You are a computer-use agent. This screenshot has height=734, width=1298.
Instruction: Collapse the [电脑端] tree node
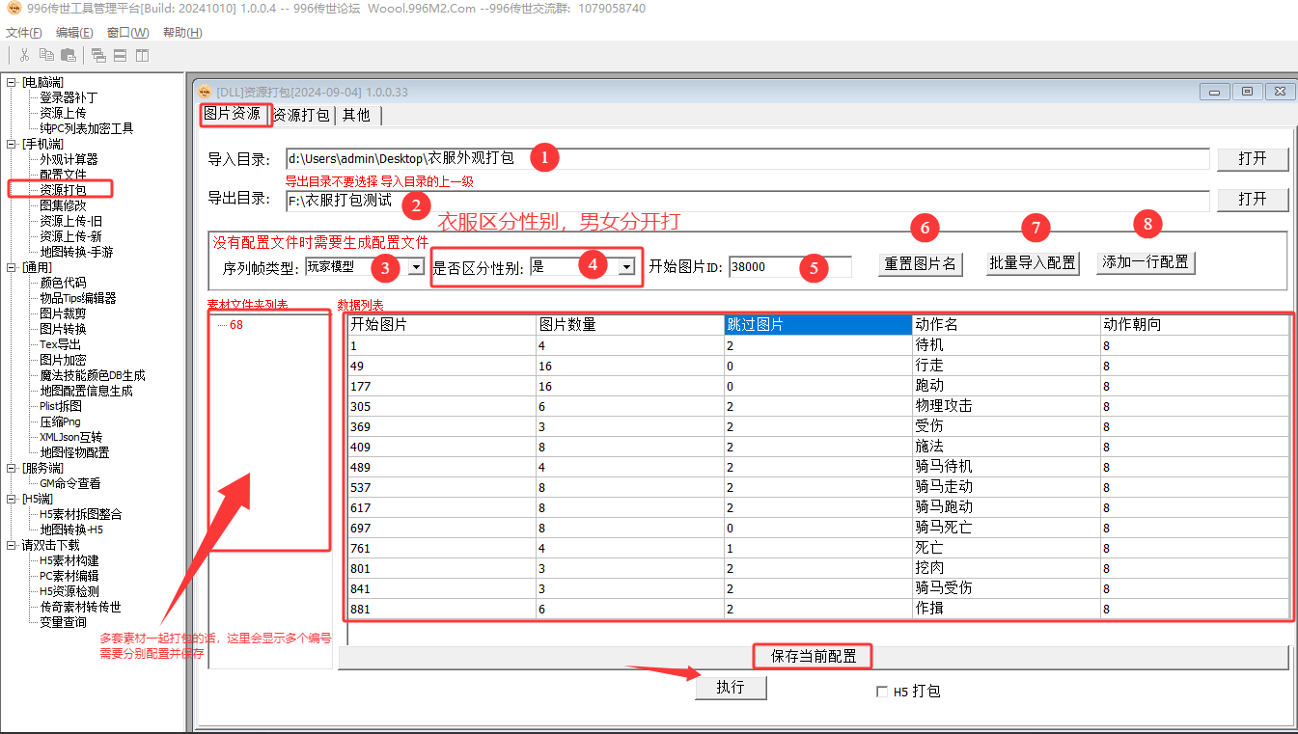pyautogui.click(x=12, y=82)
